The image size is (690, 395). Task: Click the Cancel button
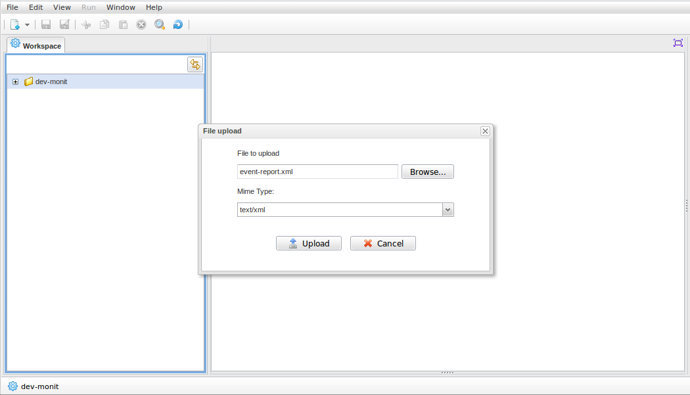[x=383, y=243]
